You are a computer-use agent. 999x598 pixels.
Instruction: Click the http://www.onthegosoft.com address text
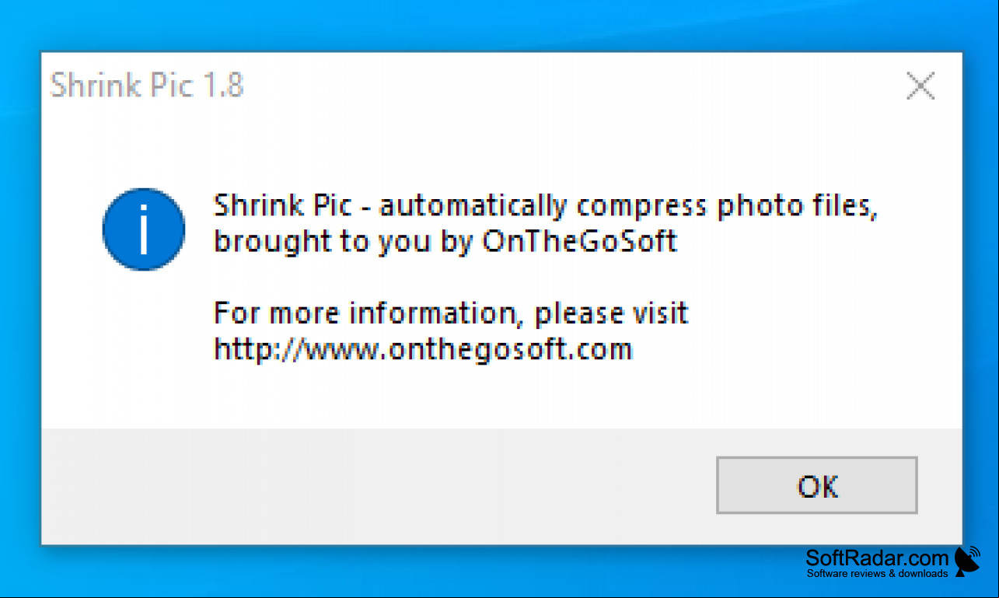point(423,349)
